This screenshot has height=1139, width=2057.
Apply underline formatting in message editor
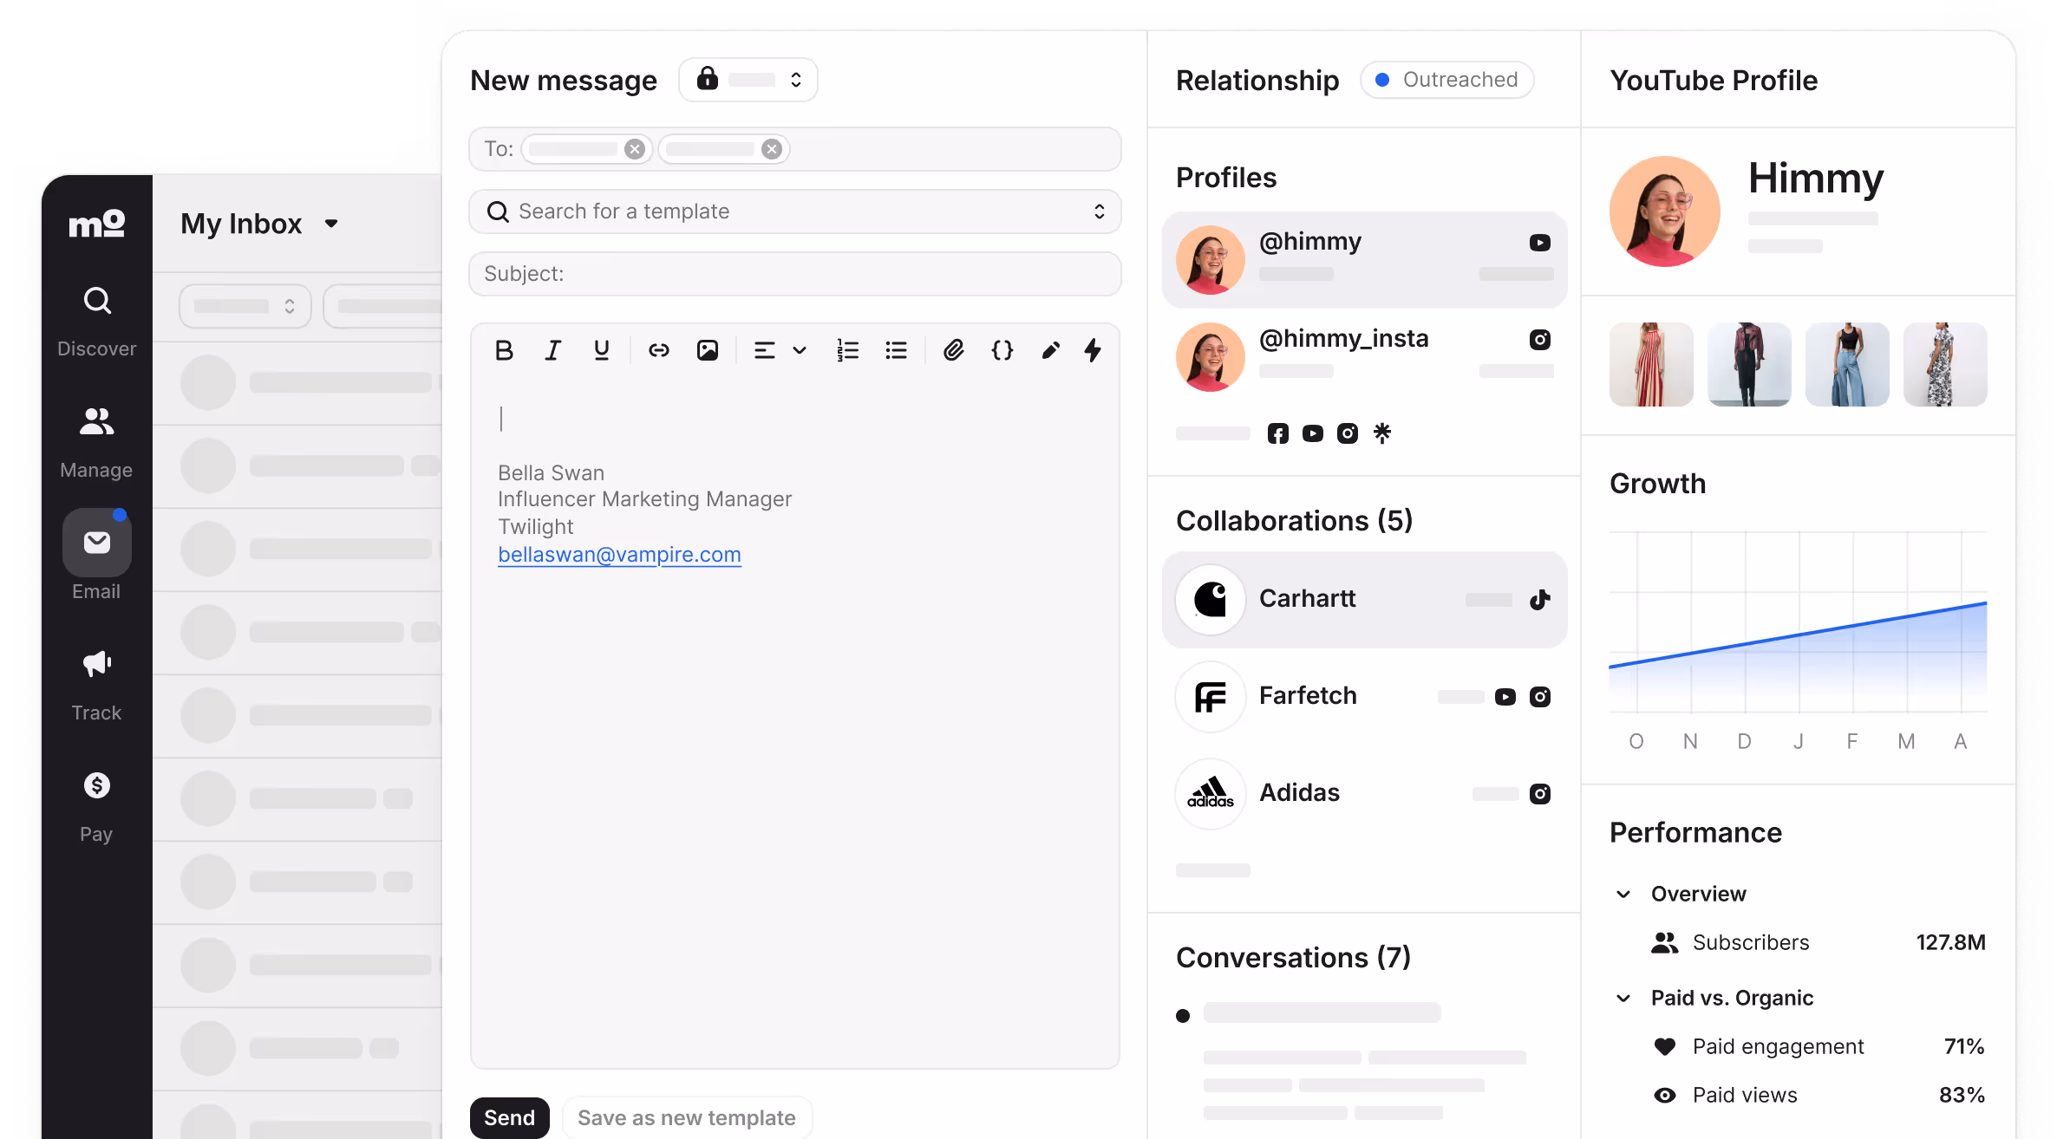coord(601,350)
